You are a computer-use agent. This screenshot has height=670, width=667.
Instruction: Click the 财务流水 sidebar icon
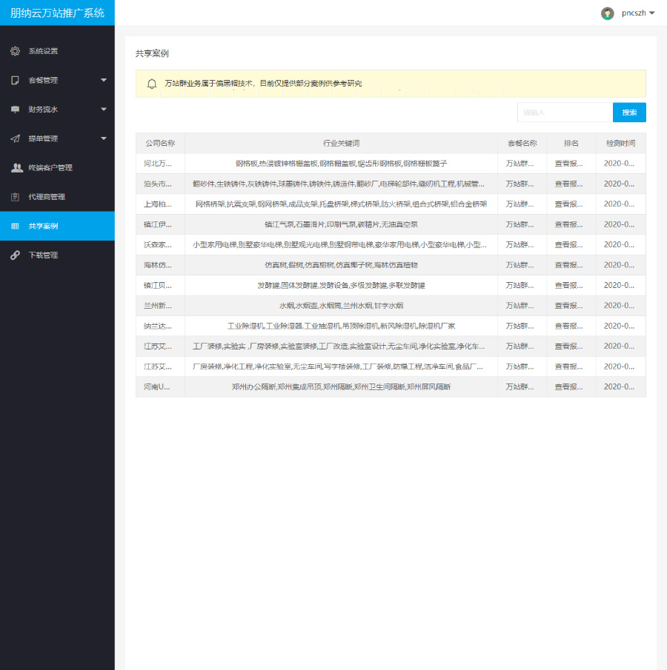(15, 110)
